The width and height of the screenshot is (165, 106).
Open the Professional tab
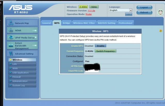tap(125, 23)
